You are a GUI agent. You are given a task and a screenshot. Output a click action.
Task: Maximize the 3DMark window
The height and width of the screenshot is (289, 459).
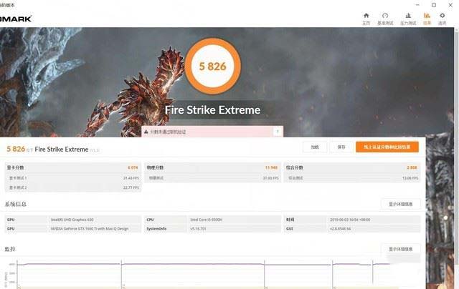(434, 5)
